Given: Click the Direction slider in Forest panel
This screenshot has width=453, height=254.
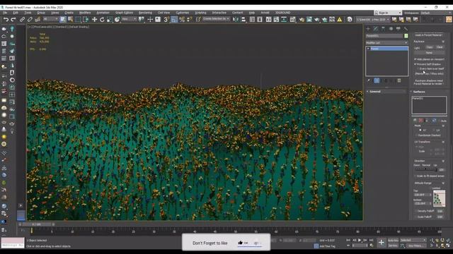Looking at the screenshot, I should (x=425, y=169).
